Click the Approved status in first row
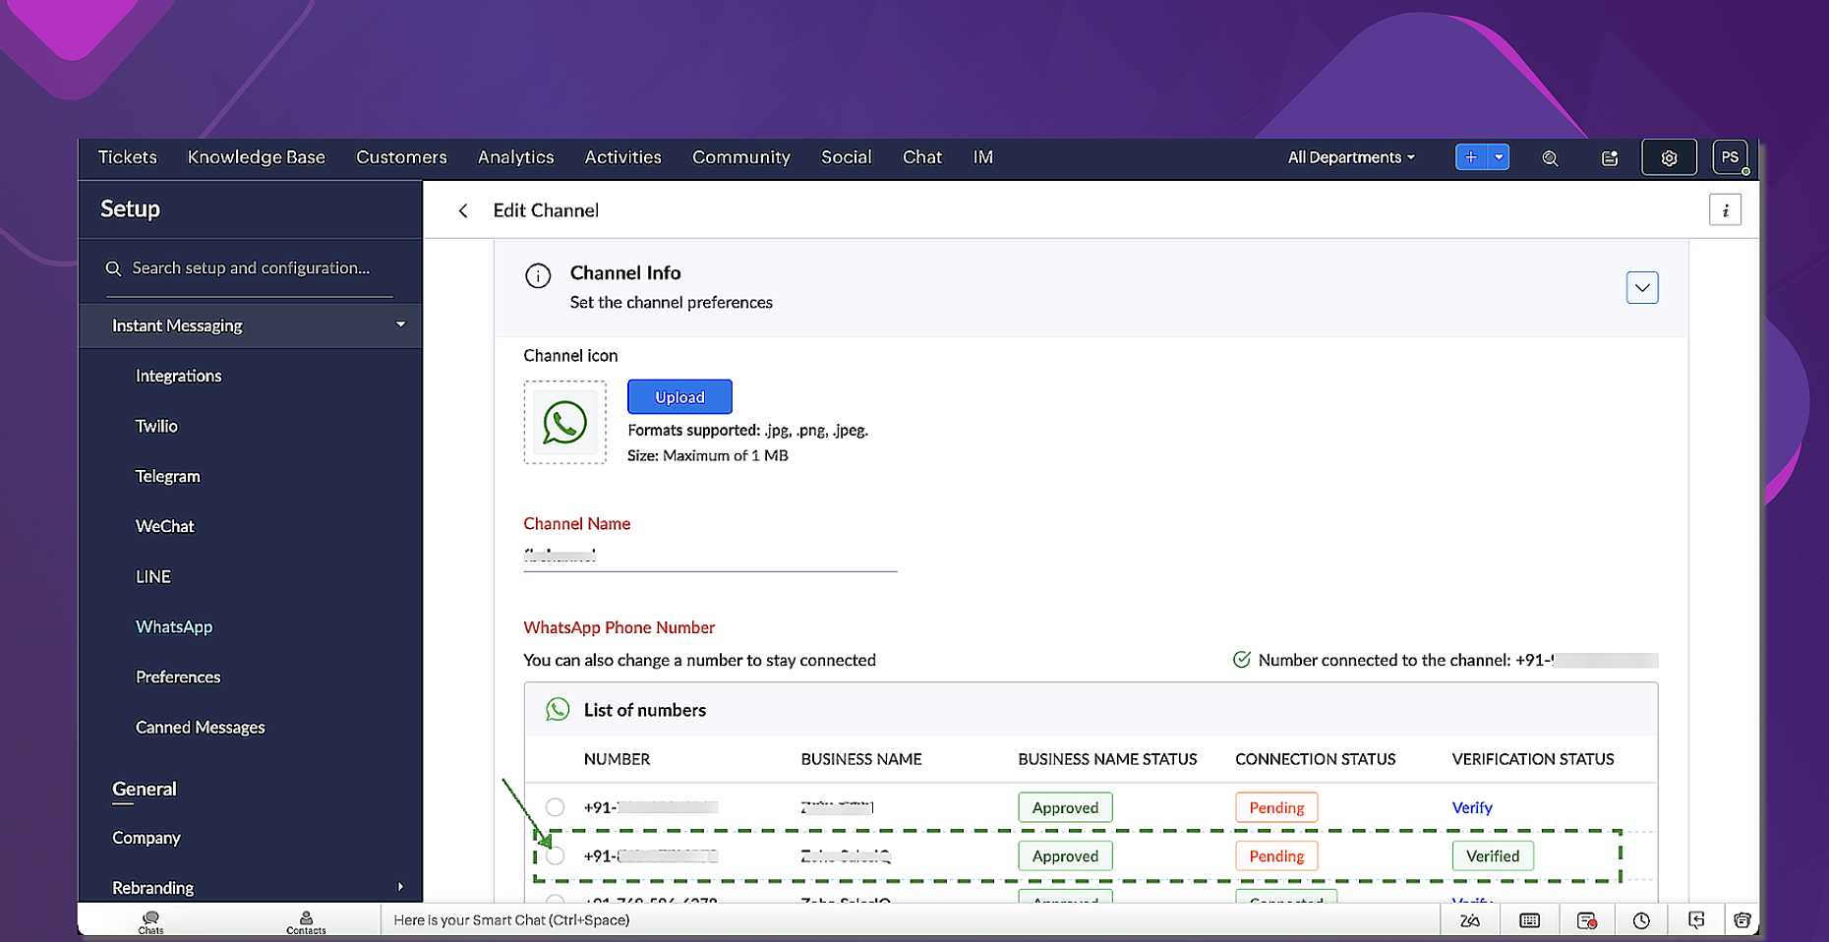 (x=1065, y=807)
